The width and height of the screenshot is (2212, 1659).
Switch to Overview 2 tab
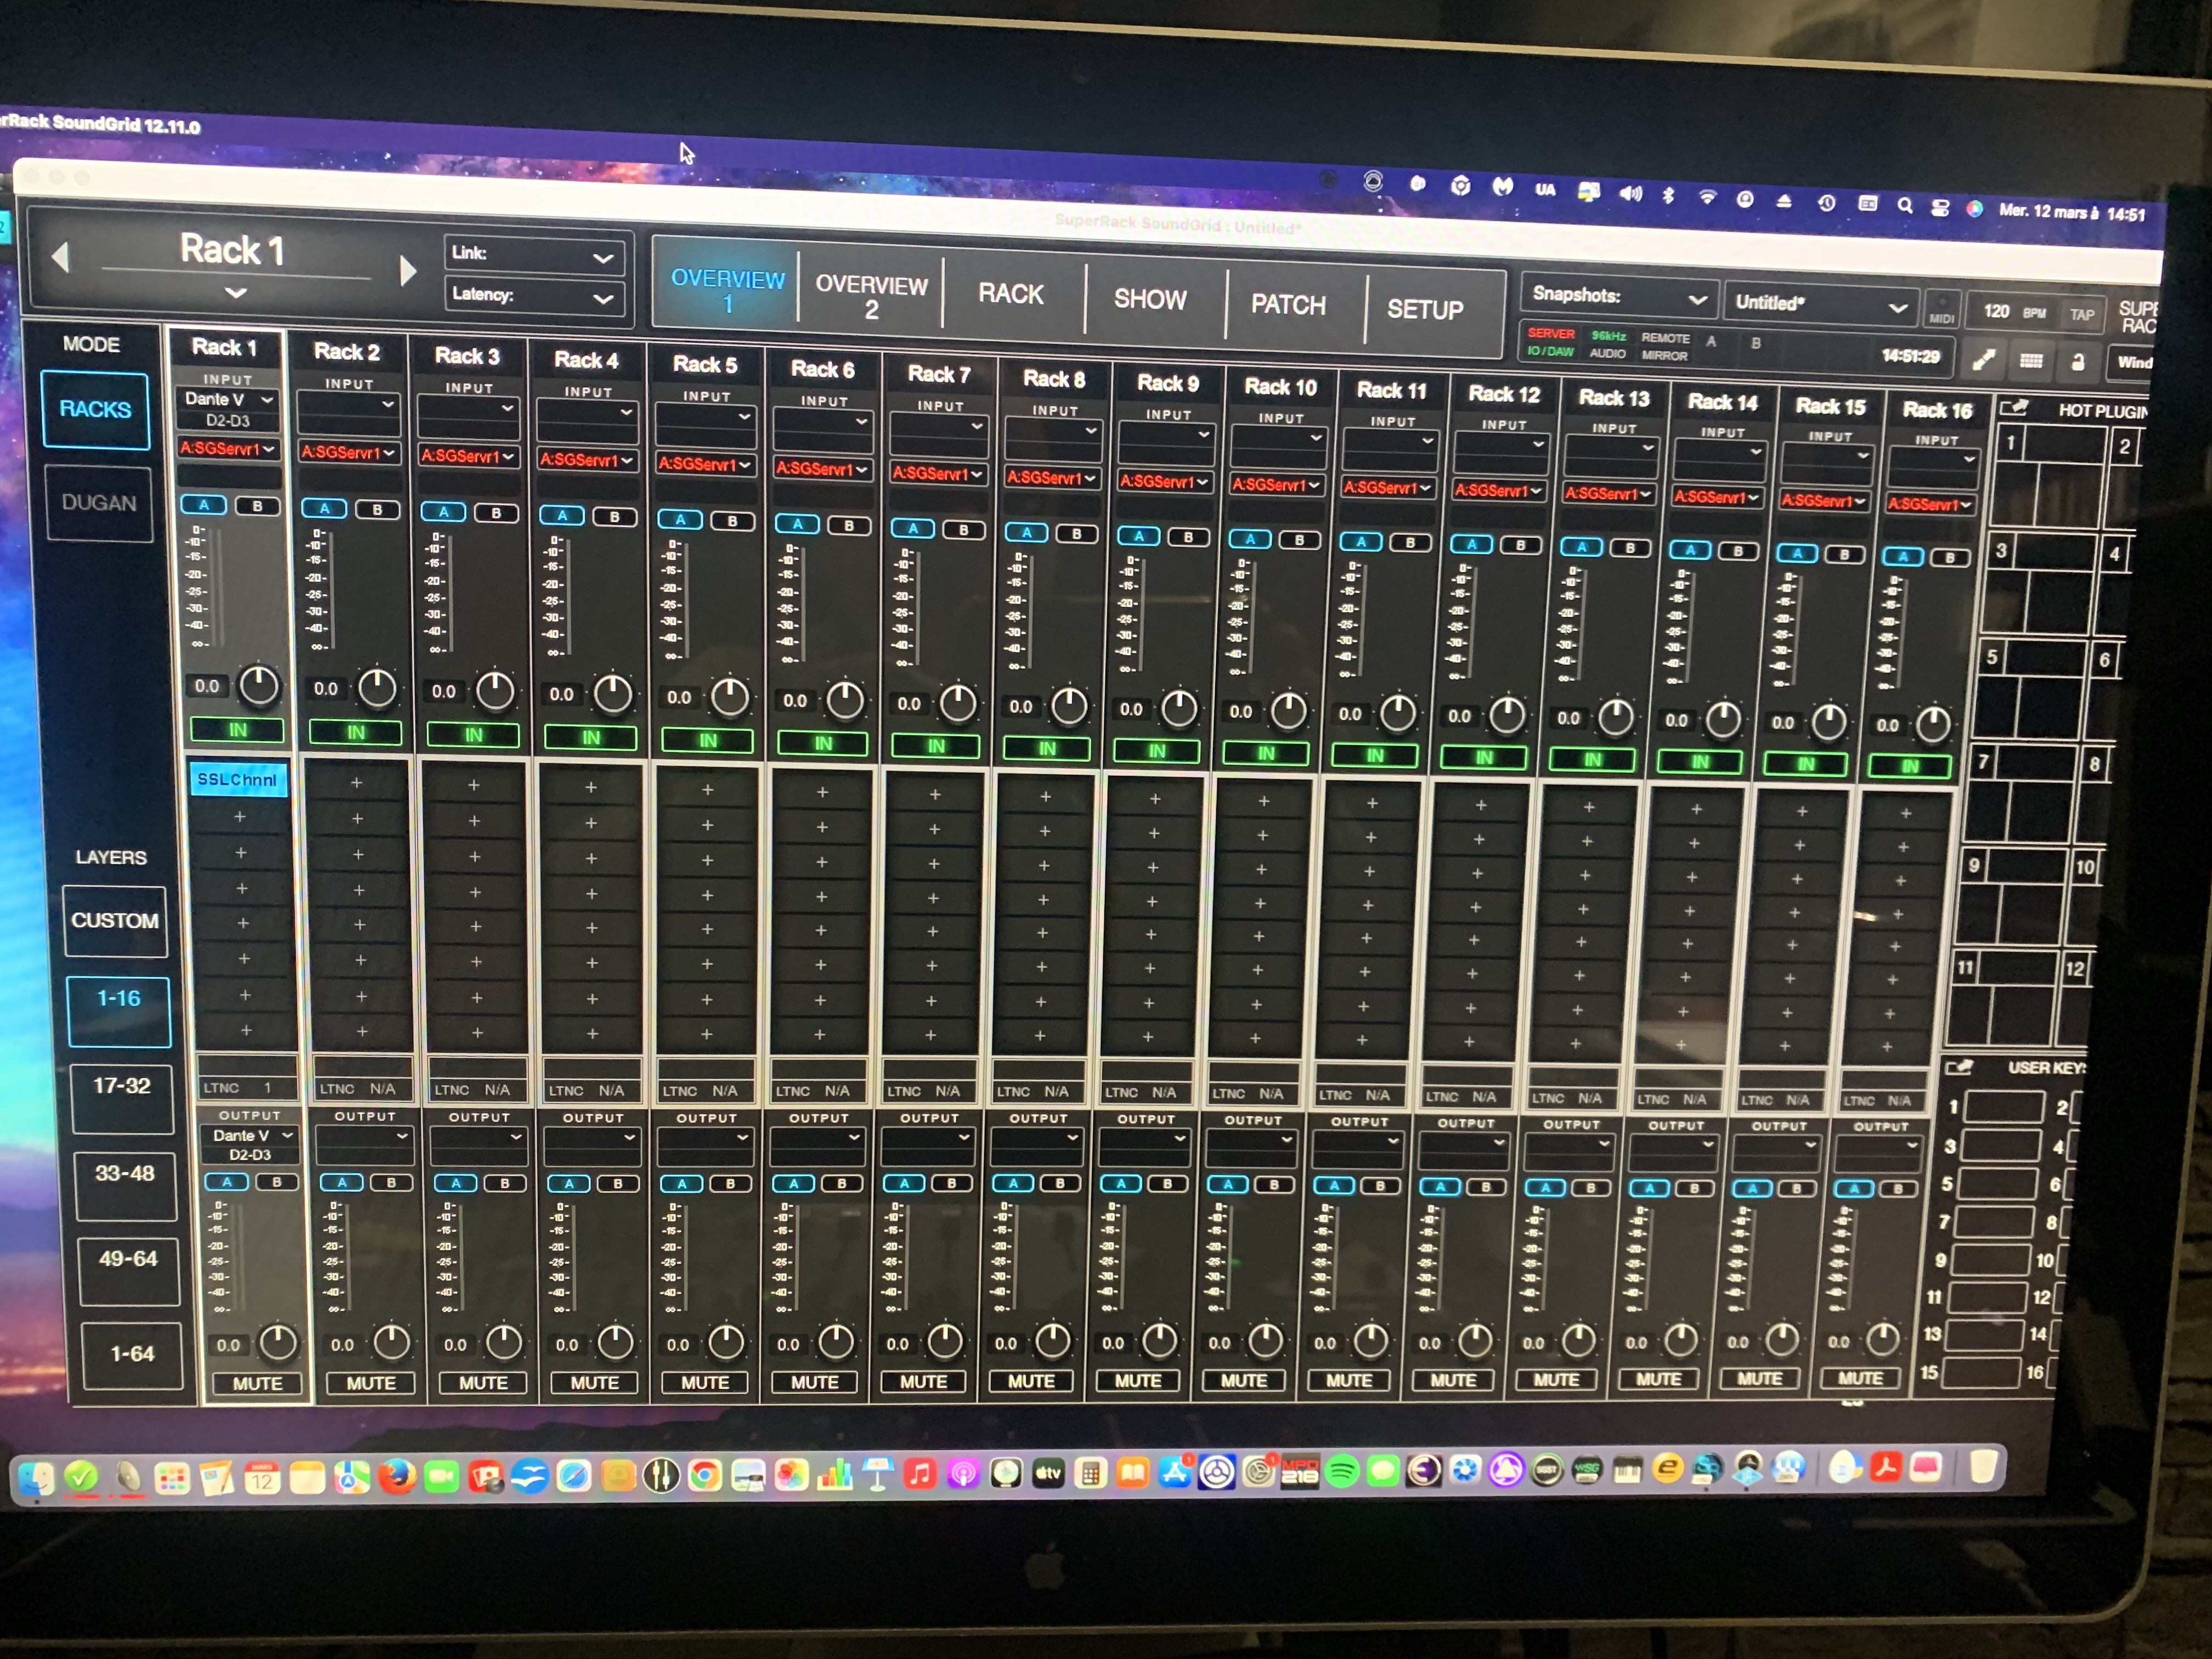coord(871,296)
